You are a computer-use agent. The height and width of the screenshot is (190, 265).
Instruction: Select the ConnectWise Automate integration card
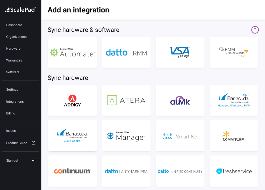point(72,52)
